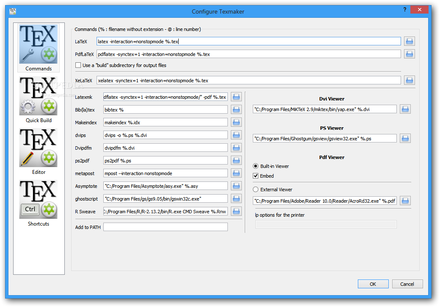Click into the R Sweave command field
Viewport: 440px width, 307px height.
point(165,211)
